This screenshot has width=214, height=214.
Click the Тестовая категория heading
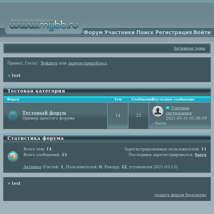pos(36,91)
